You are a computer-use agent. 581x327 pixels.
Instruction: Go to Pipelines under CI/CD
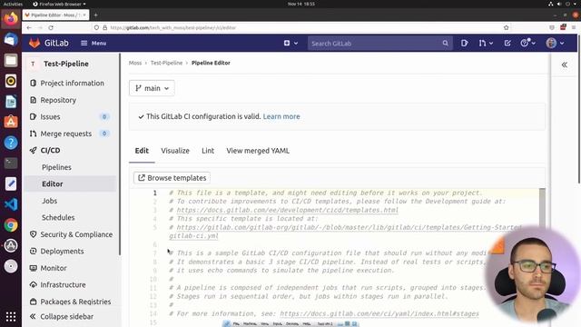click(56, 167)
